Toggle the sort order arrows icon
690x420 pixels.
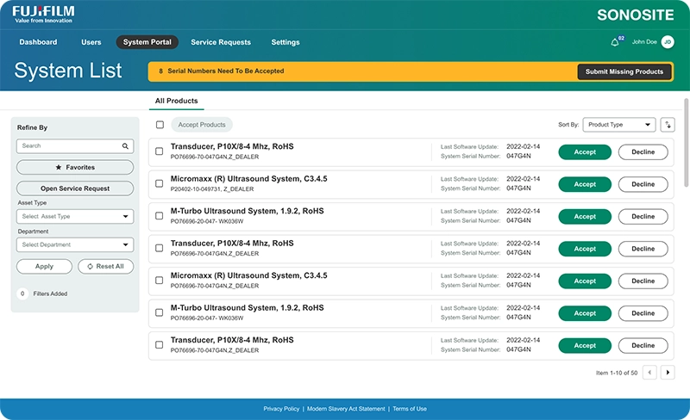tap(668, 125)
